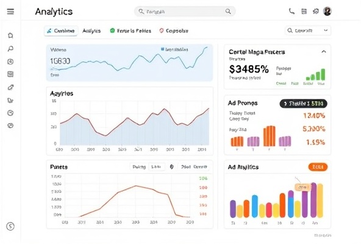Switch to the fourth tab with shield icon
This screenshot has width=361, height=244.
(174, 31)
